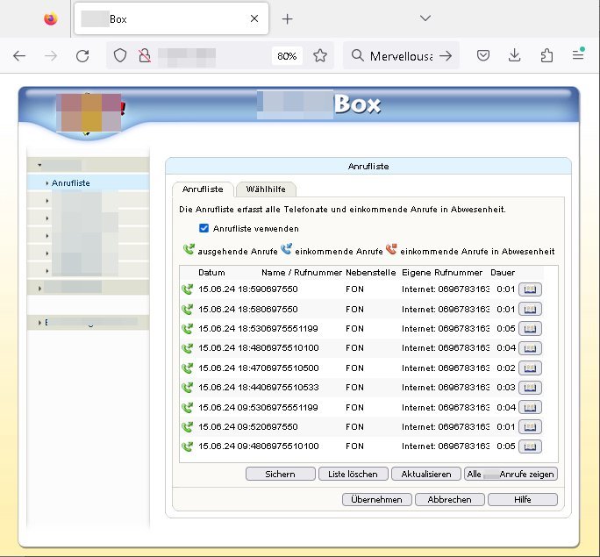Select the Anrufliste tab

[203, 189]
